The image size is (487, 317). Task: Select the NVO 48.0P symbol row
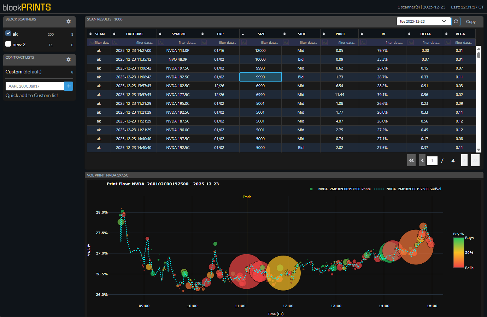[178, 59]
